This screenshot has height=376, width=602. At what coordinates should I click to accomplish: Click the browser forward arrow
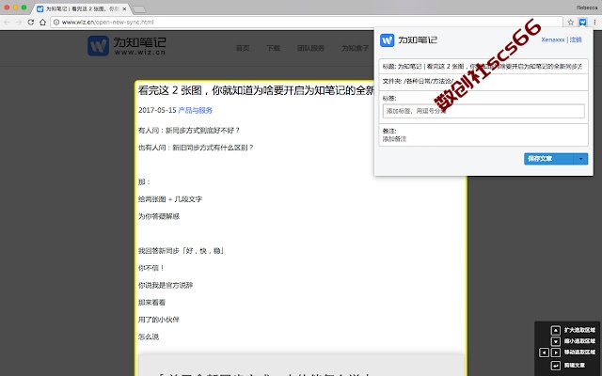pyautogui.click(x=19, y=23)
